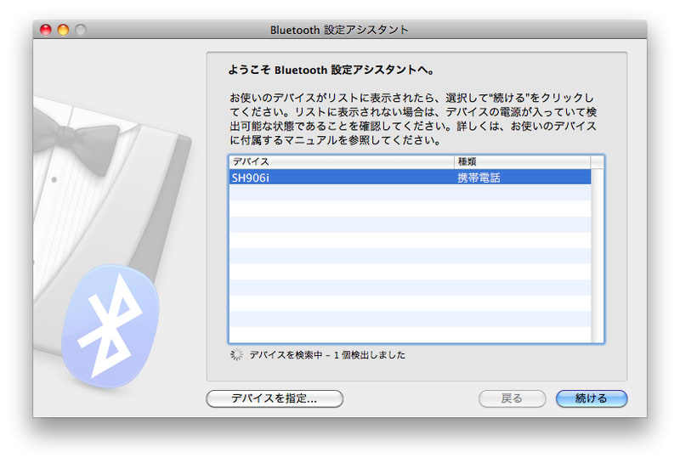Sort list by 種類 column header

(x=522, y=161)
